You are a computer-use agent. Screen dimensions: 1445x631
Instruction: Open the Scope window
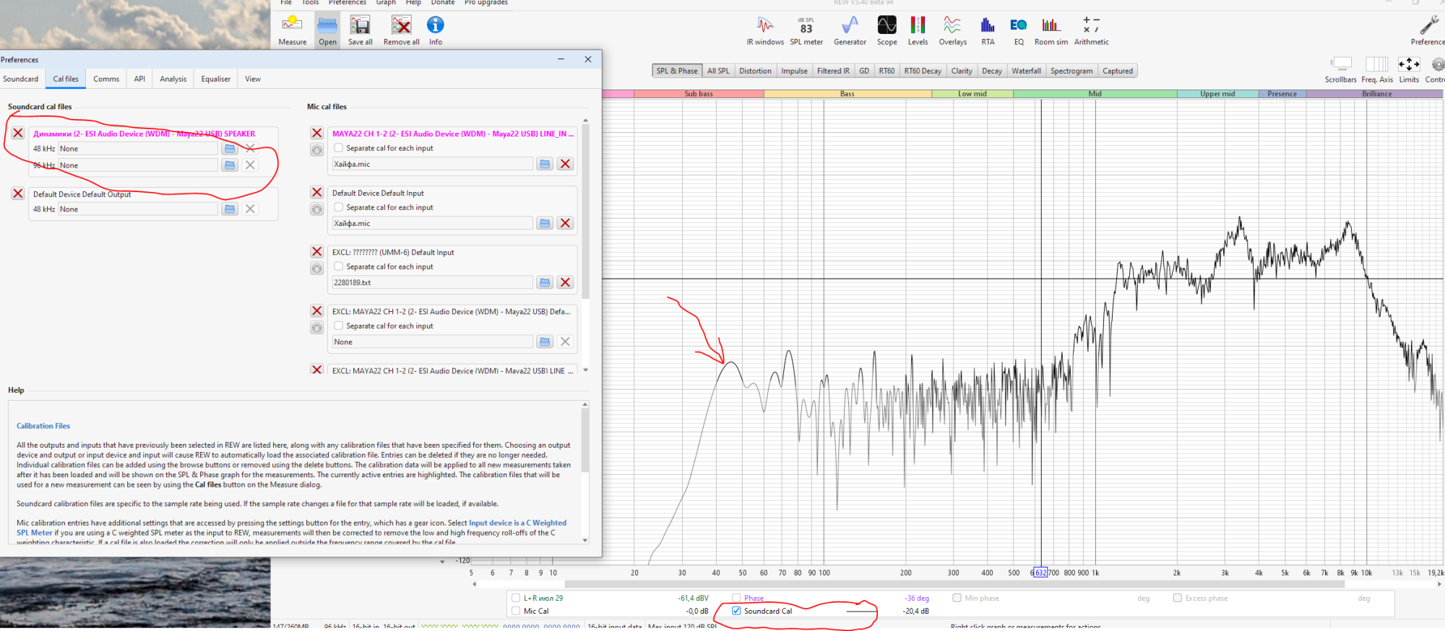coord(887,30)
